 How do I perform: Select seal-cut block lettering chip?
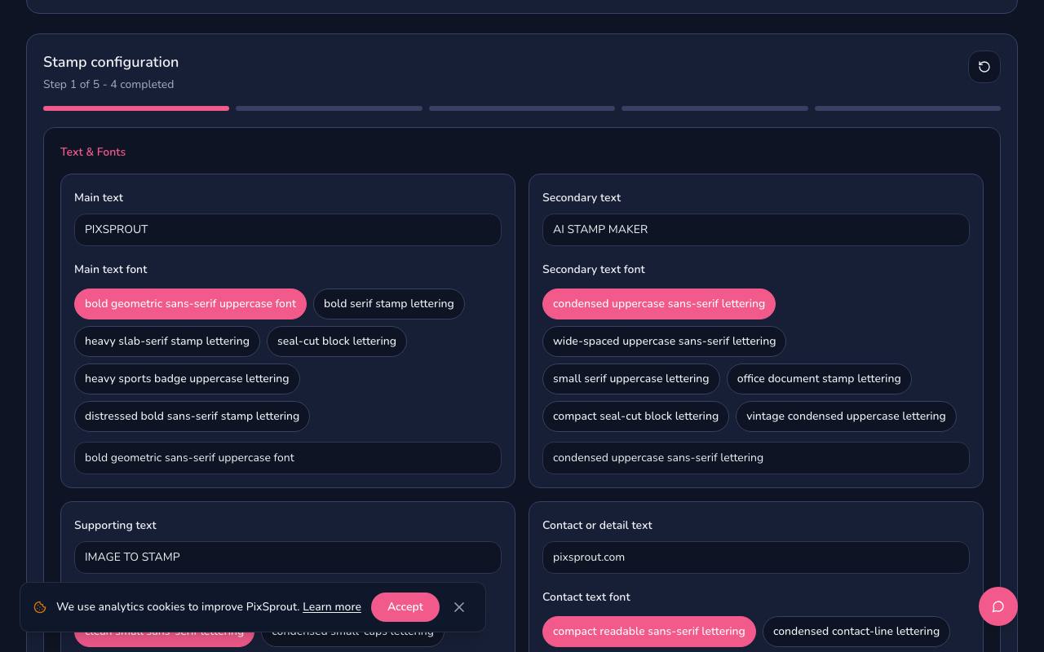(x=337, y=341)
